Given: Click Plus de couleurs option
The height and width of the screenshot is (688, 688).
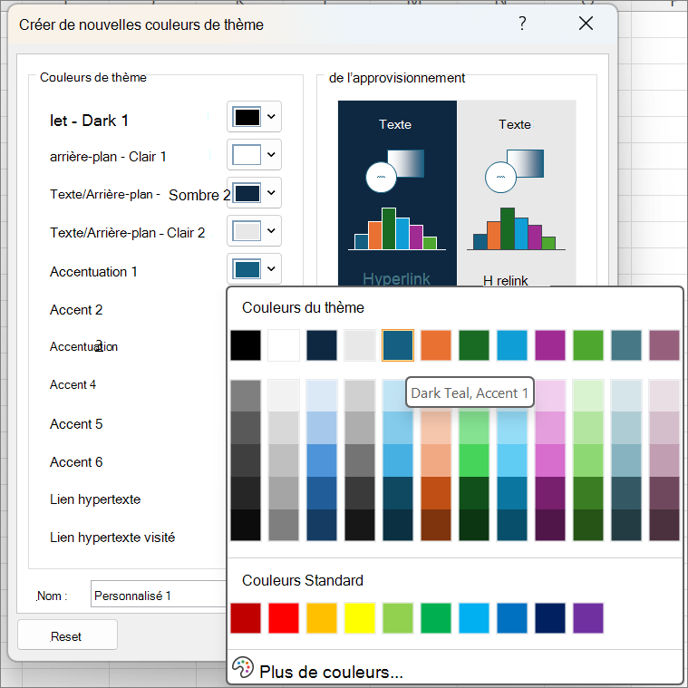Looking at the screenshot, I should [331, 672].
